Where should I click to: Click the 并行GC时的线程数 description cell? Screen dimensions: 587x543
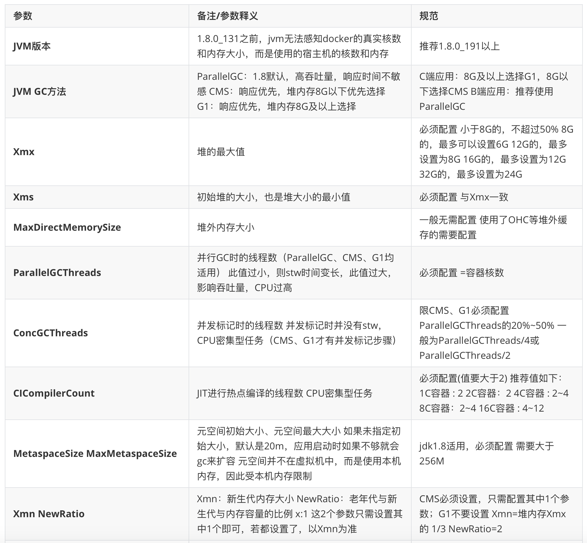pyautogui.click(x=300, y=273)
